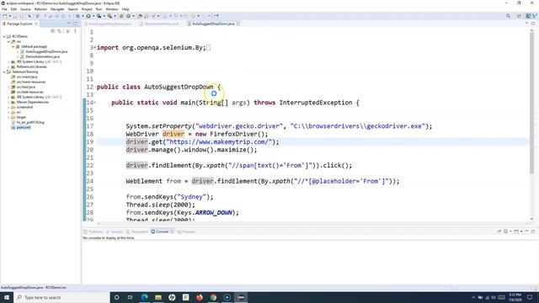This screenshot has height=303, width=539.
Task: Collapse main method fold on line 14
Action: tap(95, 103)
